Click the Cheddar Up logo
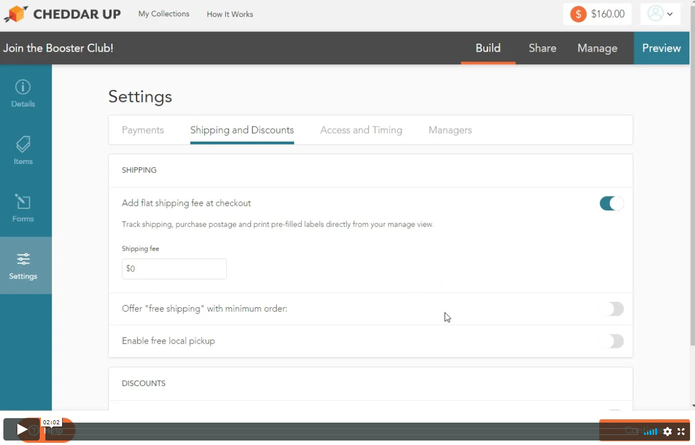Viewport: 695px width, 445px height. 62,14
